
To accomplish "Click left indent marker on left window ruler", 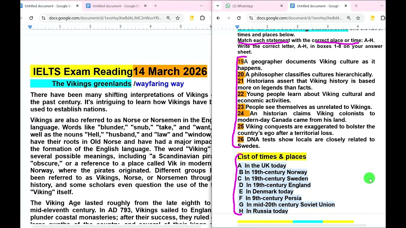I will 30,27.
